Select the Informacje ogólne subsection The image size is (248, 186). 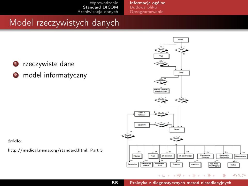point(148,3)
